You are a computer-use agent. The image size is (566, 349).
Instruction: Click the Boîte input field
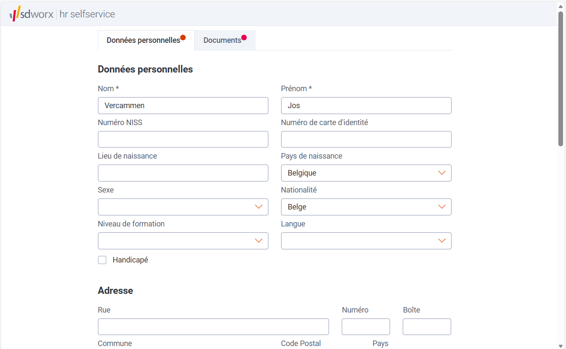(x=427, y=327)
